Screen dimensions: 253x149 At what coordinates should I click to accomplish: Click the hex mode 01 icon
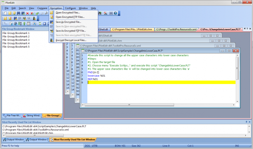(x=111, y=13)
